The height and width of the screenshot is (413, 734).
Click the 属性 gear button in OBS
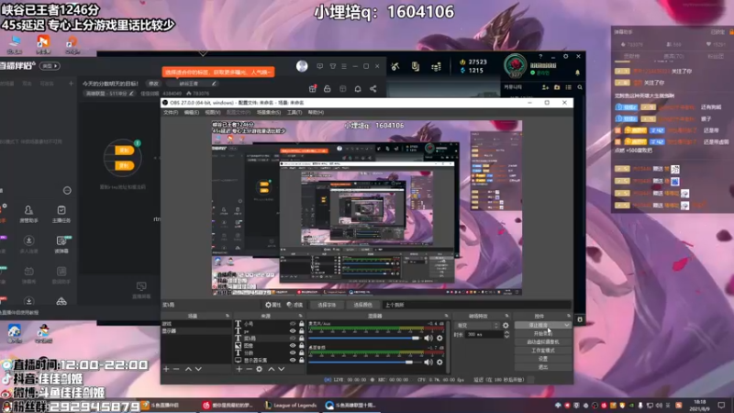tap(272, 305)
